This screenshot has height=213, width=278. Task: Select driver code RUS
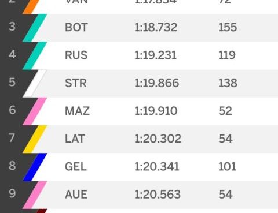pyautogui.click(x=76, y=55)
